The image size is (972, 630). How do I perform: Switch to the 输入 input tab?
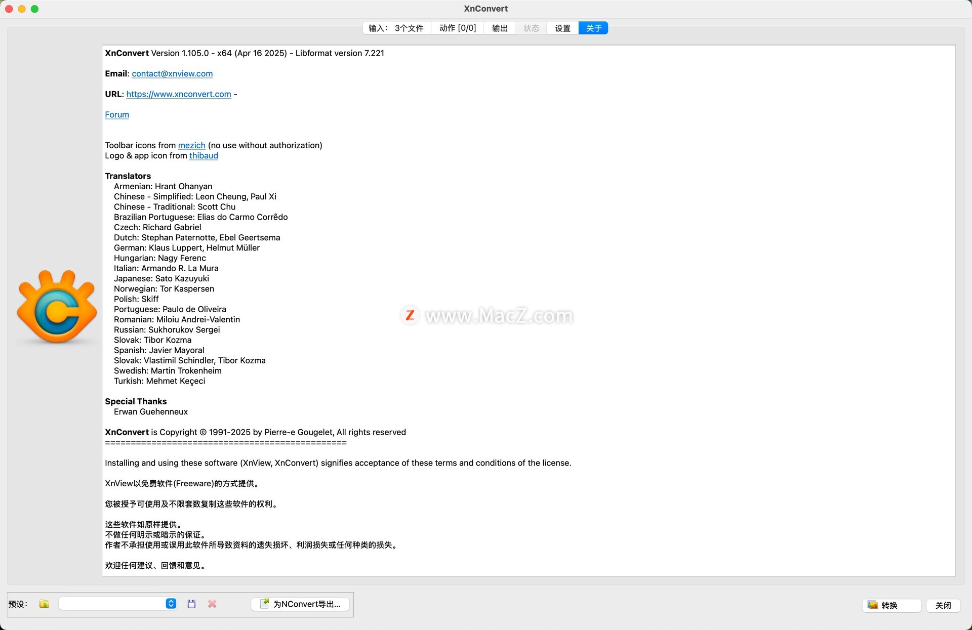396,28
